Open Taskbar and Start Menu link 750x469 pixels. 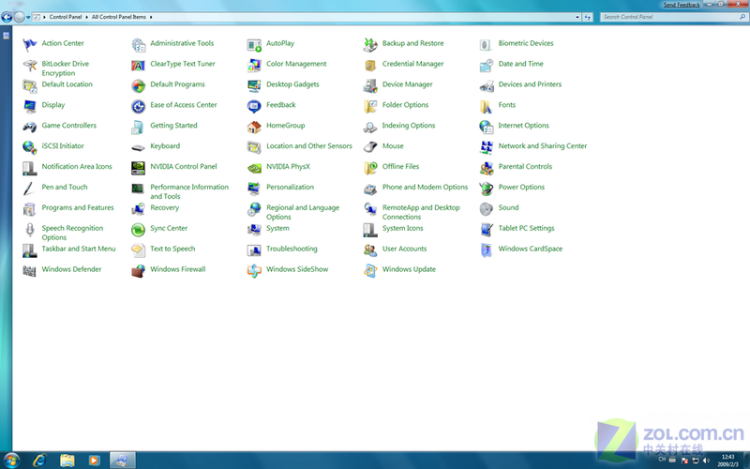(79, 249)
